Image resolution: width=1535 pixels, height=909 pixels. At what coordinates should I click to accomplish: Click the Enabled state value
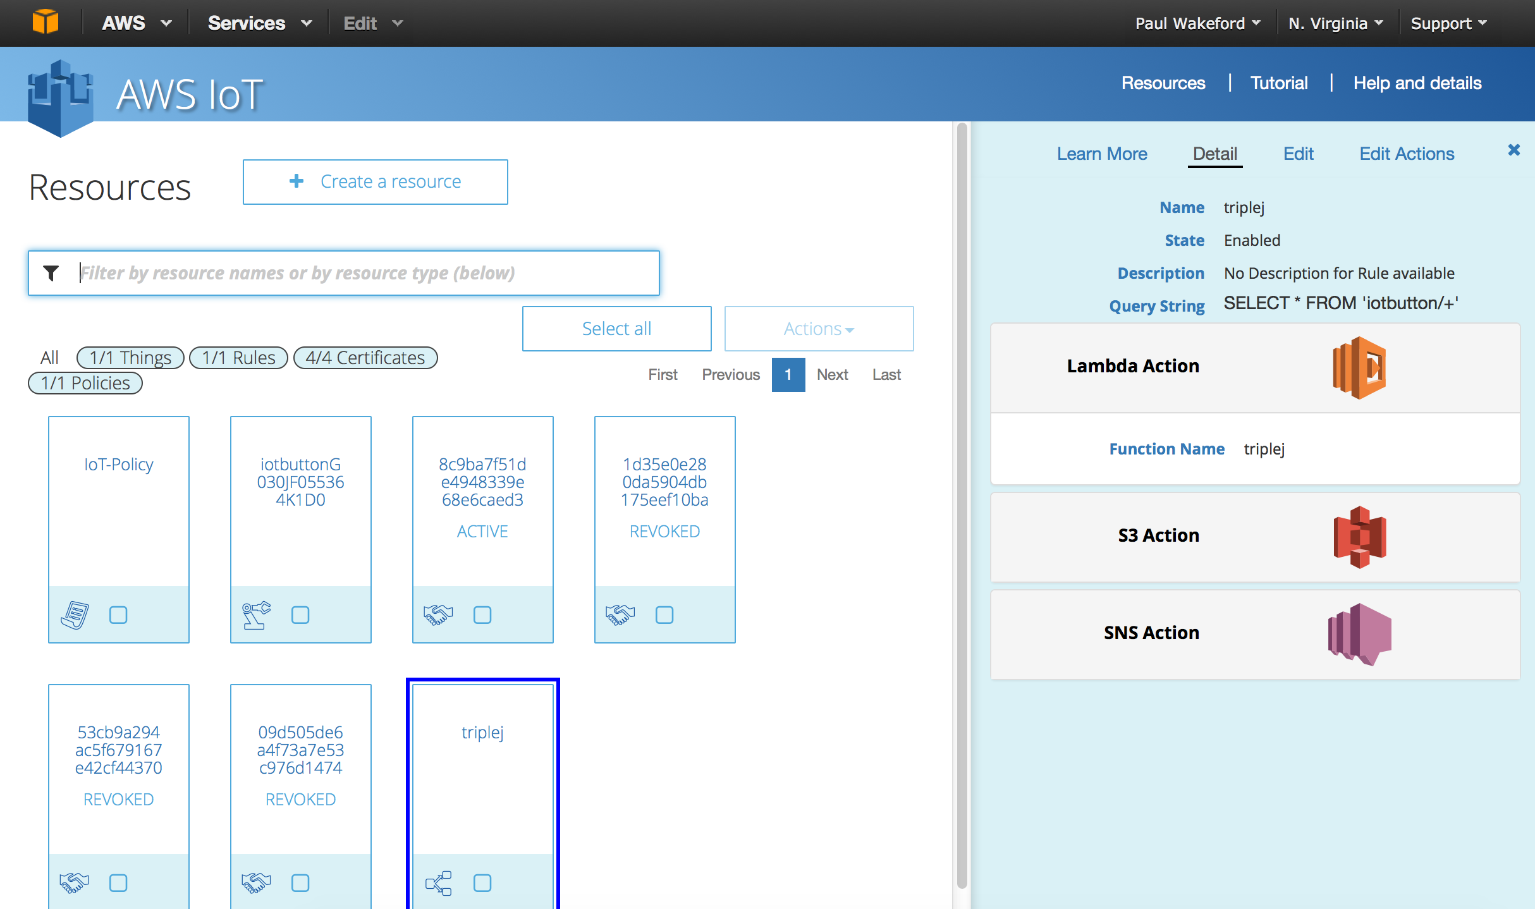(x=1252, y=240)
